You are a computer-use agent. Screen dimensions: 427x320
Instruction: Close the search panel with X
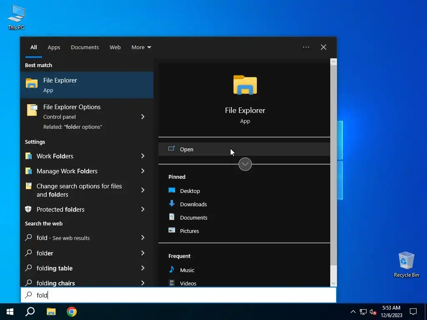(x=324, y=47)
